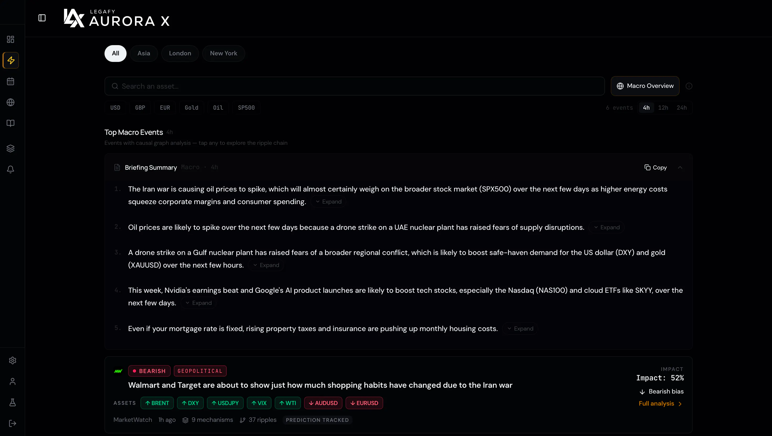Expand the Iran war oil prices item

(x=328, y=201)
